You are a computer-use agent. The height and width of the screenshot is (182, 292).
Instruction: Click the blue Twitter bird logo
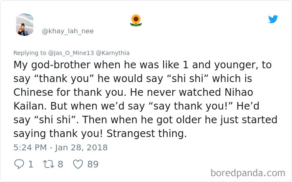point(273,19)
